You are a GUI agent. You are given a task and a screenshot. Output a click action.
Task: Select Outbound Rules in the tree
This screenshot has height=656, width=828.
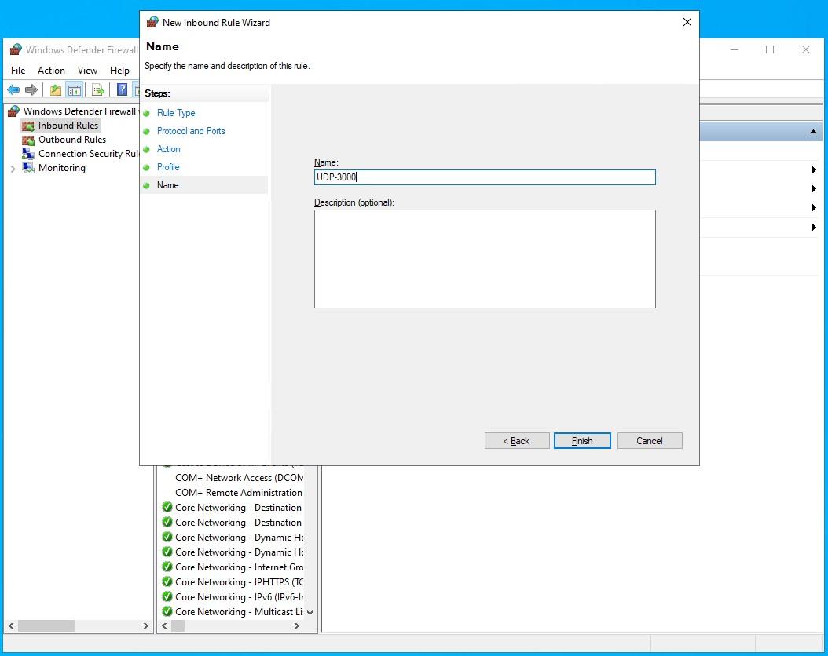click(x=71, y=140)
